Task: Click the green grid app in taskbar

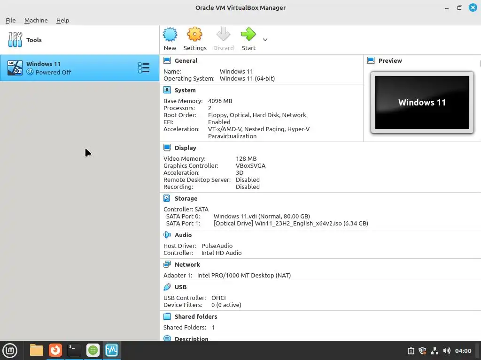Action: point(93,350)
